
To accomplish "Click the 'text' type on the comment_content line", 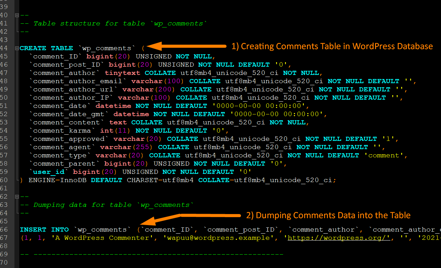I will (x=118, y=122).
